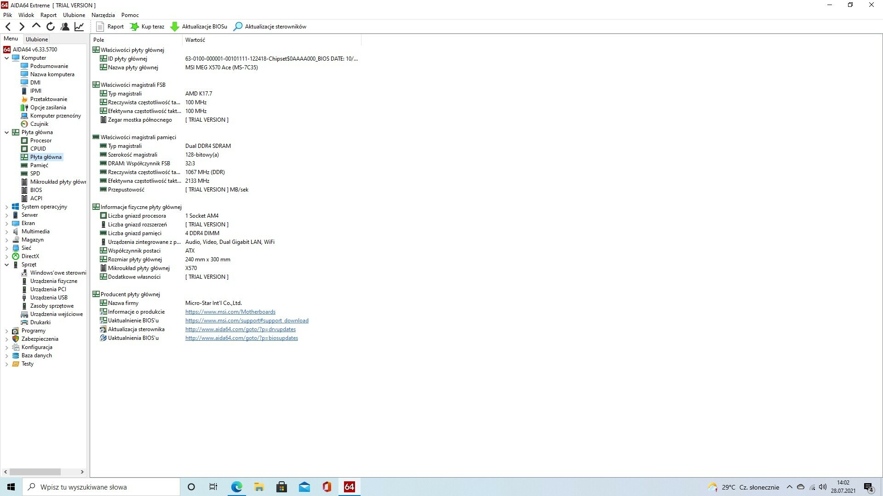The image size is (883, 496).
Task: Open the aida64 drvupdates link
Action: tap(241, 329)
